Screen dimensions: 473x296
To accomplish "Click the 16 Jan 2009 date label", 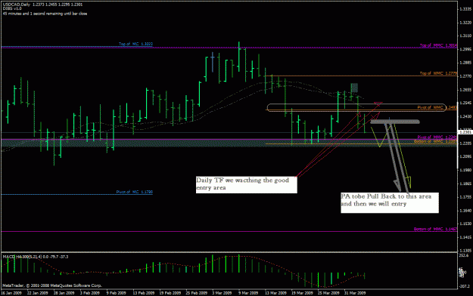I will 11,293.
